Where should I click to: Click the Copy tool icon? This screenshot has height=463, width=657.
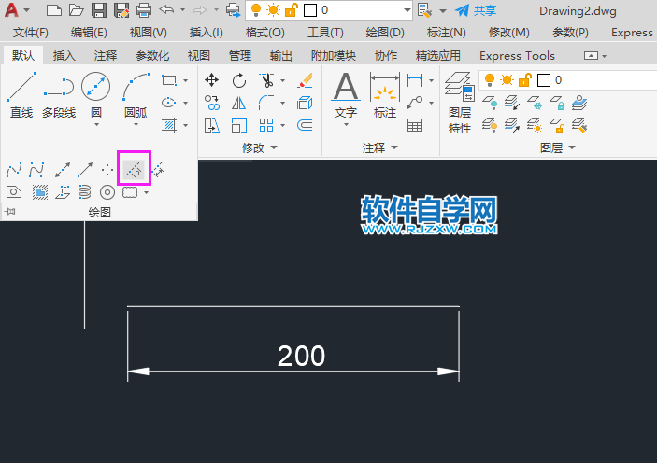(x=211, y=103)
